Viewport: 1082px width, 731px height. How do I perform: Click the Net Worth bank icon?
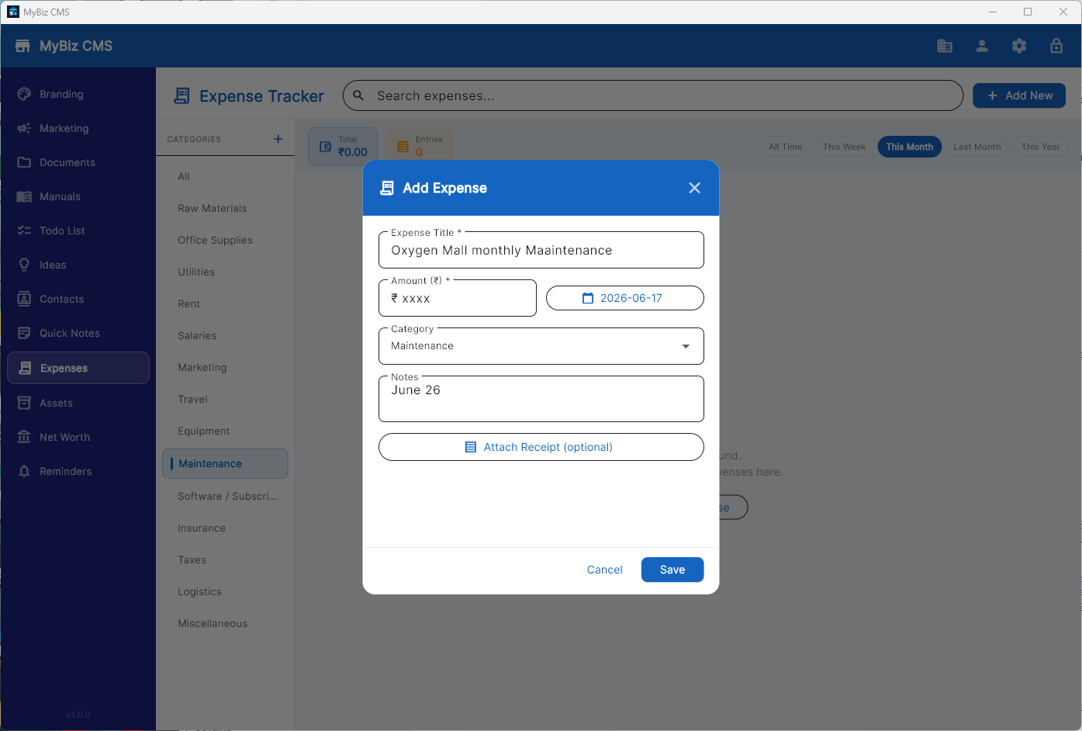[24, 437]
